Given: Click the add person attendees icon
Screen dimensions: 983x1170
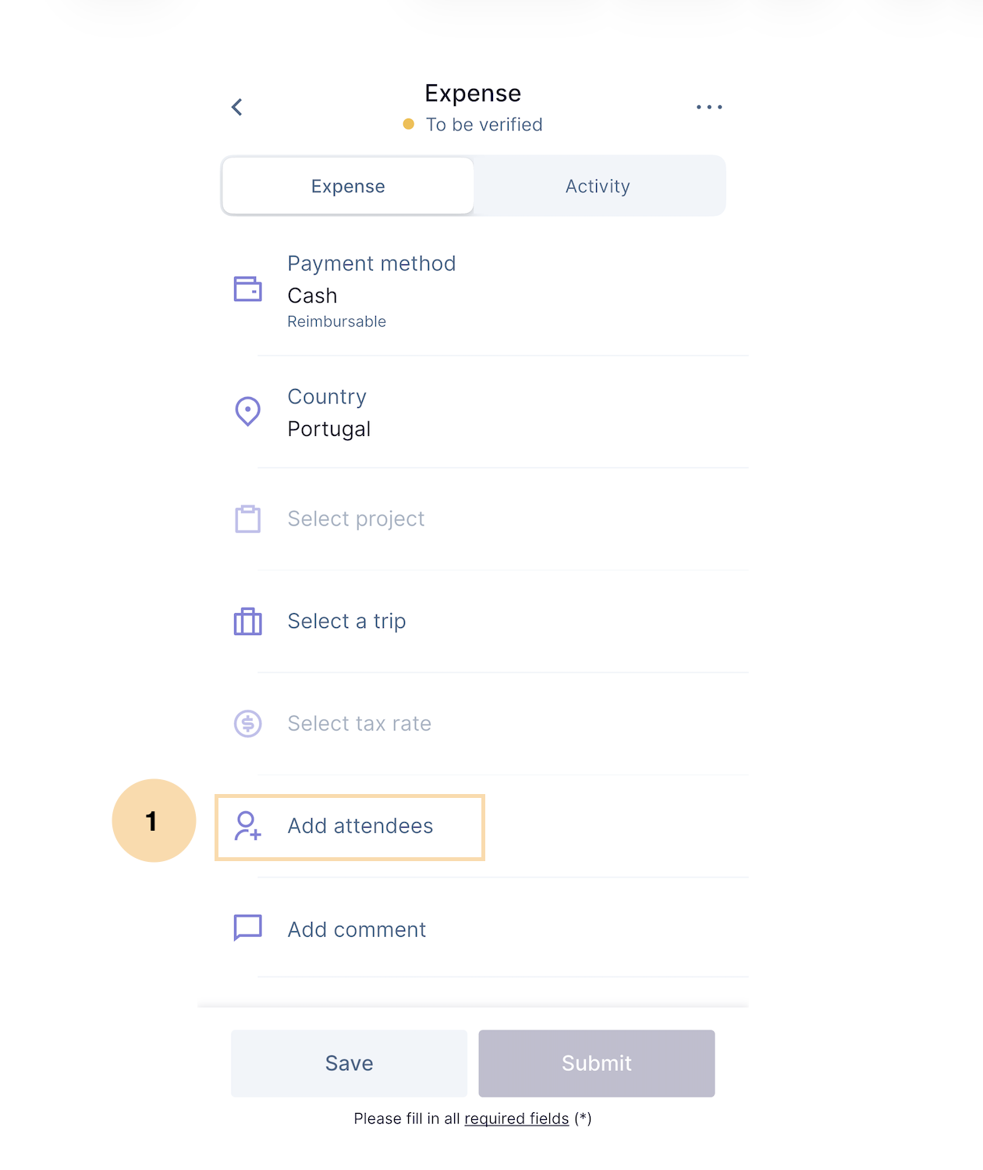Looking at the screenshot, I should 248,826.
